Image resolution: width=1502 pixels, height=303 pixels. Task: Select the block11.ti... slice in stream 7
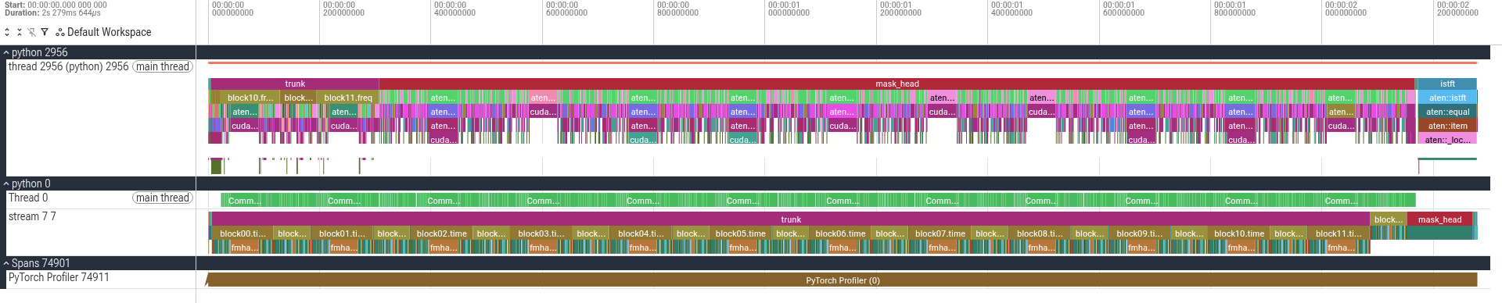(x=1339, y=233)
